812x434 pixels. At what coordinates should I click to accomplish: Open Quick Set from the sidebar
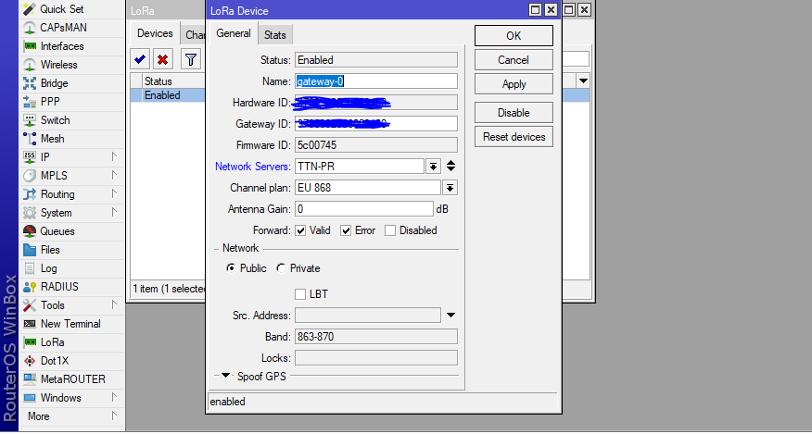tap(71, 9)
